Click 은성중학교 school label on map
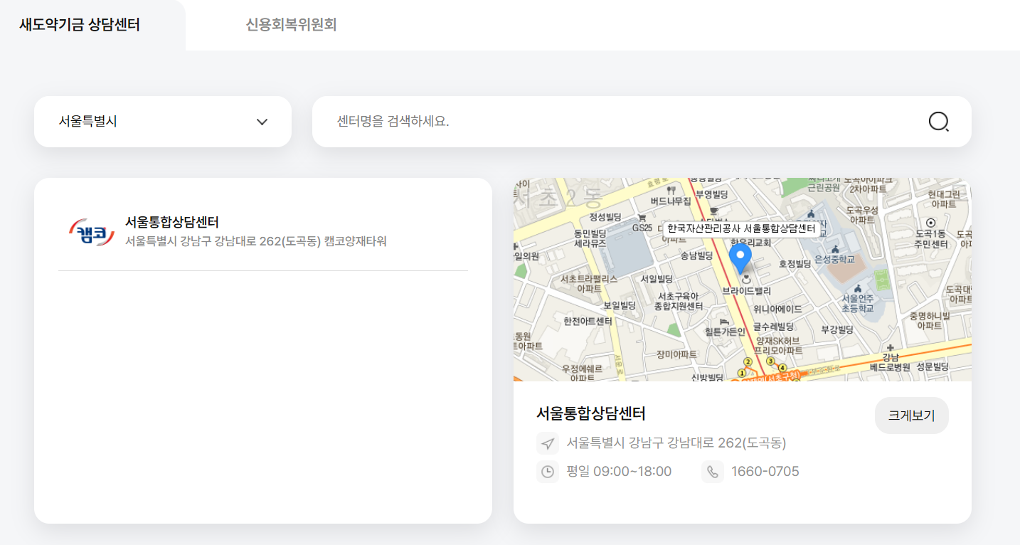Screen dimensions: 1020x545 (836, 258)
